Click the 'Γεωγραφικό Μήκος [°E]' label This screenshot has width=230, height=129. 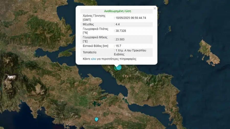[x=95, y=39]
